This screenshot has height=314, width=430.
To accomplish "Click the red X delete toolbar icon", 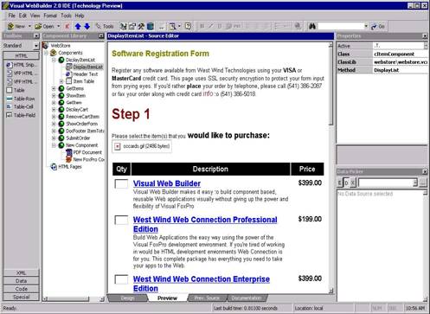I will 67,27.
